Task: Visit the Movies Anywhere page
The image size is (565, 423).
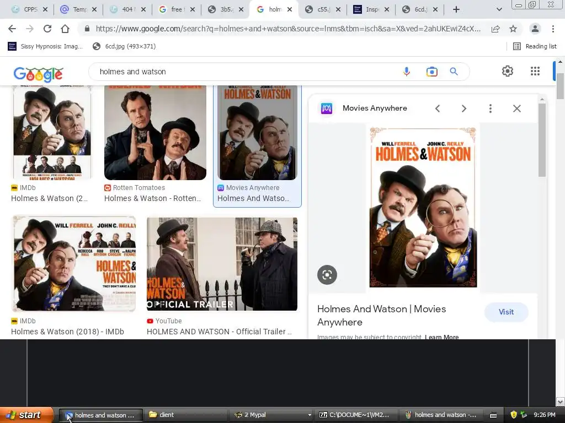Action: tap(507, 312)
